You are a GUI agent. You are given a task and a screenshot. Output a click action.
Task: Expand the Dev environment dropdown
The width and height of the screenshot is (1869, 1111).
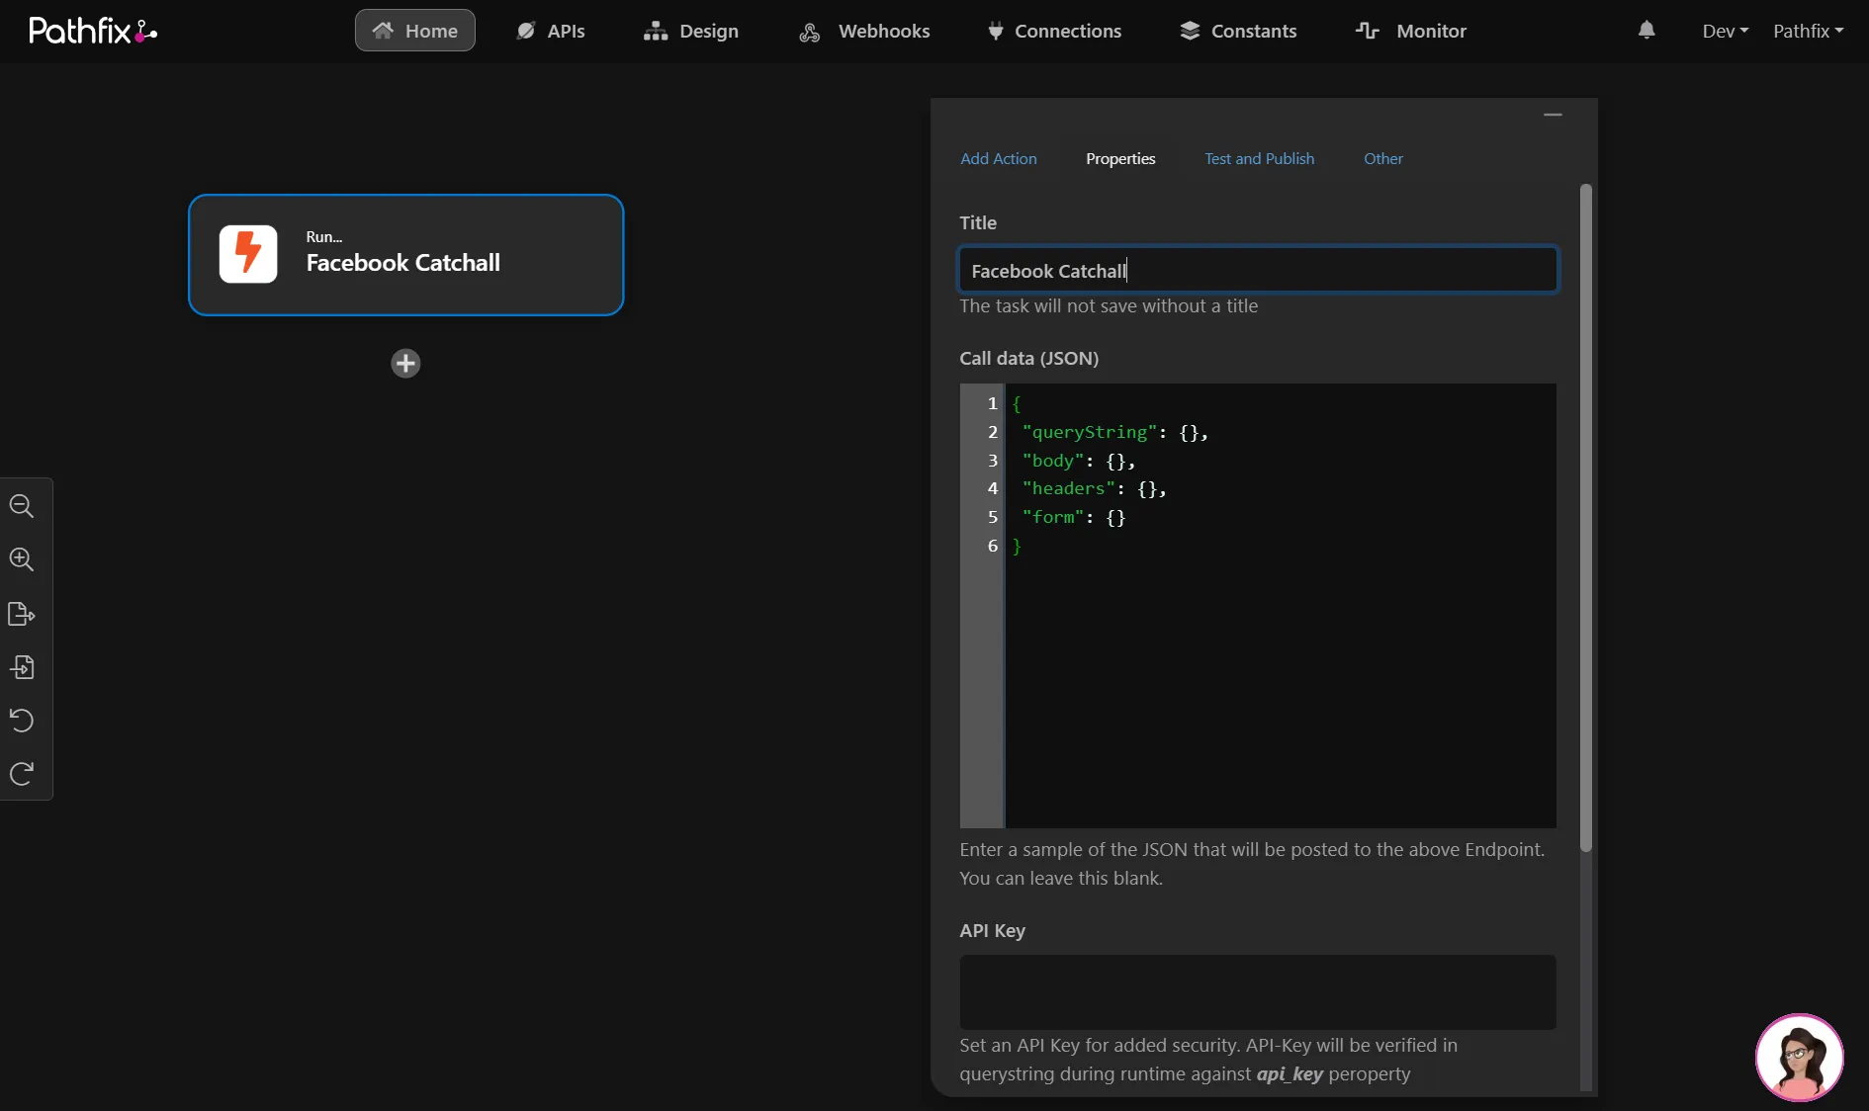click(1726, 31)
